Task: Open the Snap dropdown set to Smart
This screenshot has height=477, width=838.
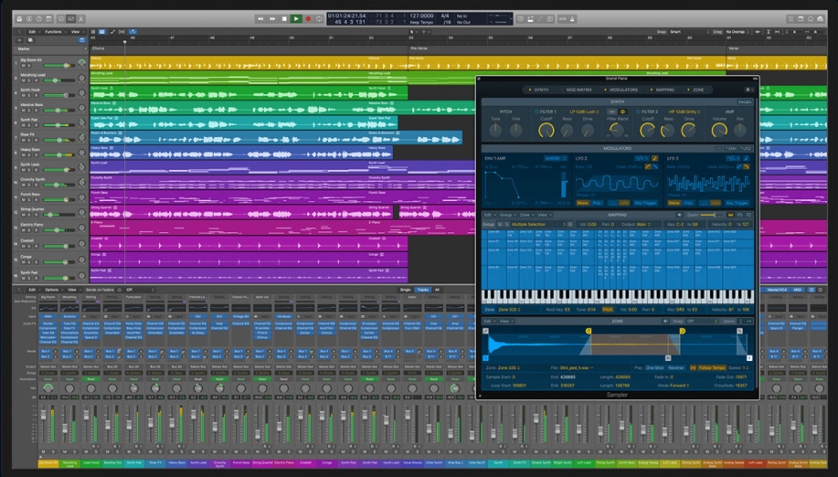Action: [689, 31]
